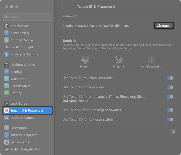Select Battery label in sidebar
Viewport: 181px width, 155px height.
coord(16,93)
